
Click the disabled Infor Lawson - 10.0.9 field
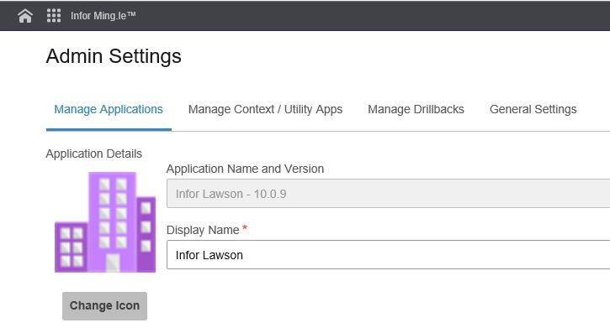click(x=388, y=194)
